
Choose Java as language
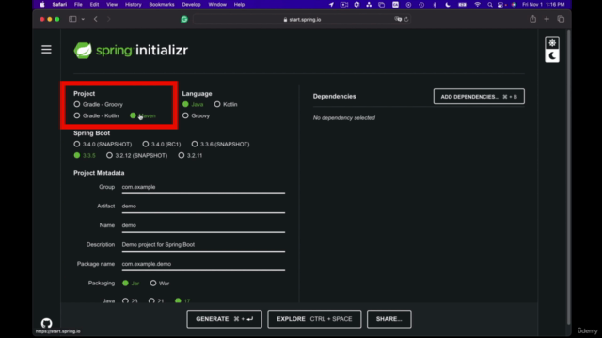[193, 104]
